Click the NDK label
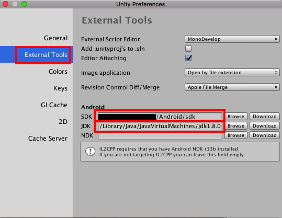Image resolution: width=282 pixels, height=218 pixels. [x=87, y=135]
